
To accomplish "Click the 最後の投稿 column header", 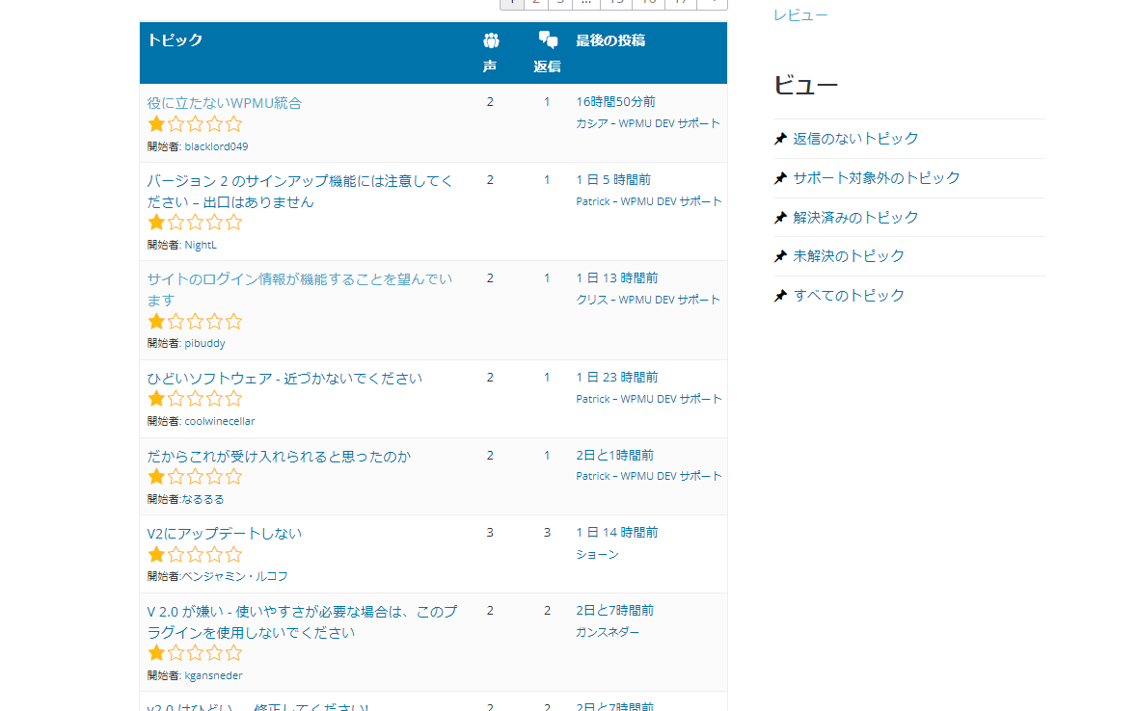I will click(x=610, y=40).
